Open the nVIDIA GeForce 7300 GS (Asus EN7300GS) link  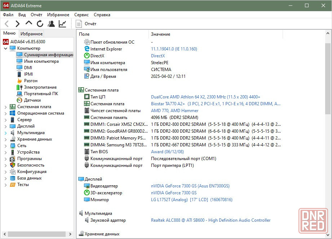(190, 186)
